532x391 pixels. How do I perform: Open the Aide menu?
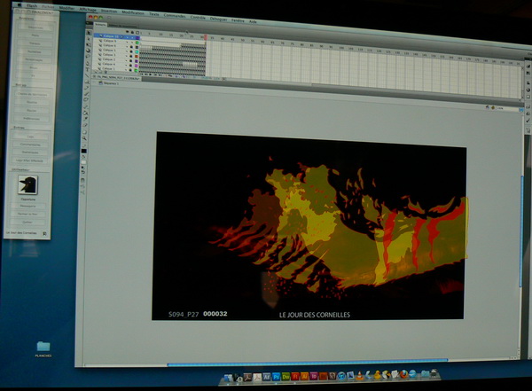[x=253, y=21]
